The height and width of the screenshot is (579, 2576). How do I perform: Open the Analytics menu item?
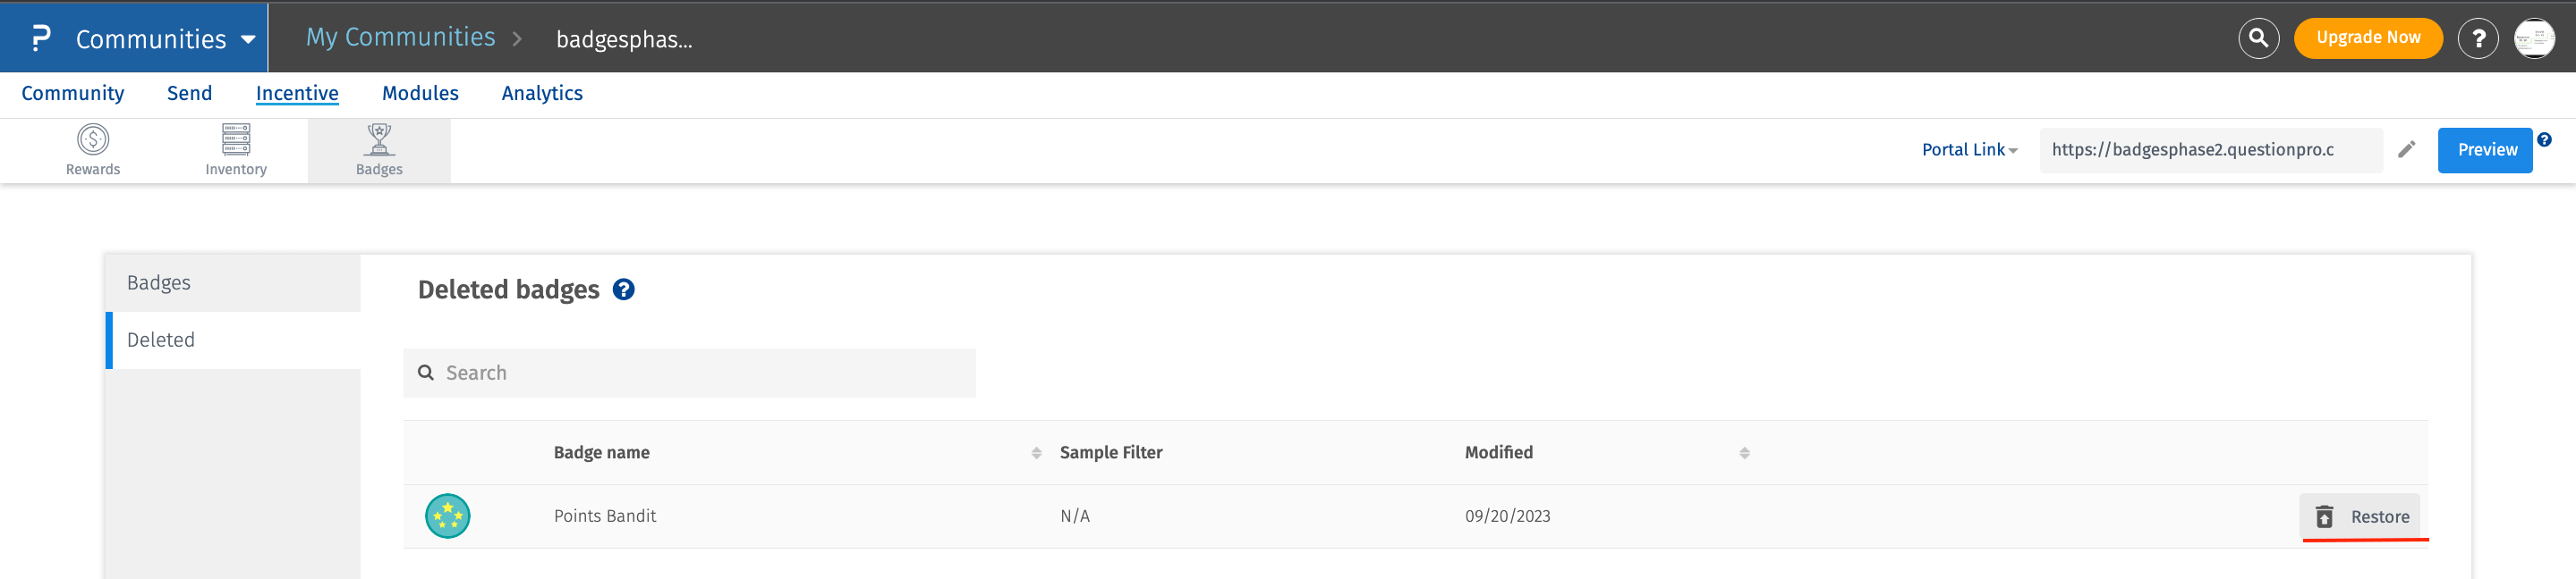point(542,93)
